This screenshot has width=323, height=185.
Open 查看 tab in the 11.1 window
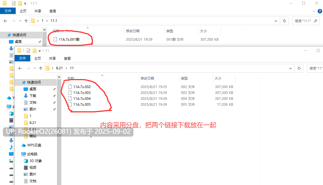pos(52,11)
